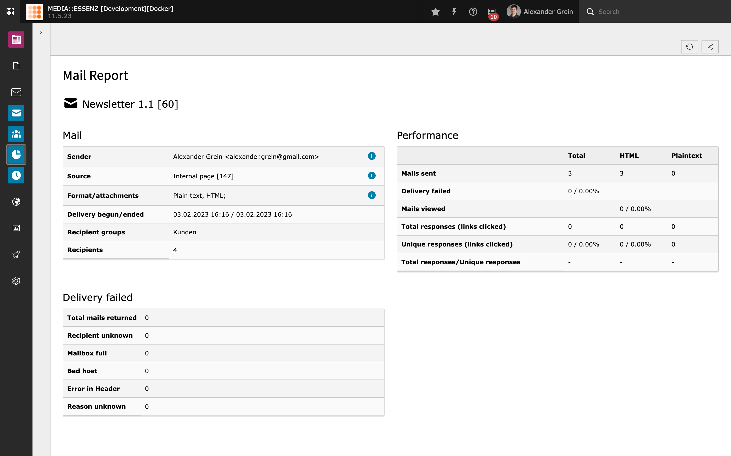Open the File list image module

[16, 228]
